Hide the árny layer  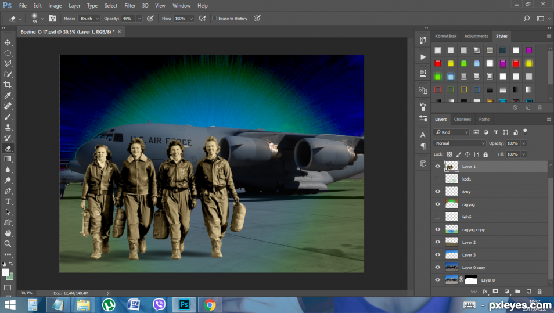pyautogui.click(x=437, y=192)
